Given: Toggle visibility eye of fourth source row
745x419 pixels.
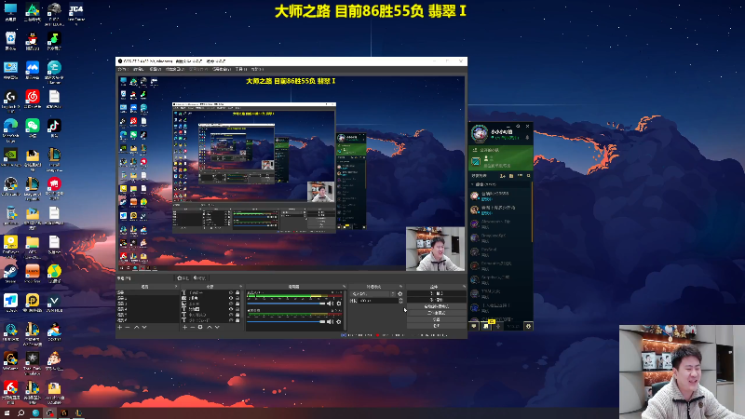Looking at the screenshot, I should click(x=231, y=309).
